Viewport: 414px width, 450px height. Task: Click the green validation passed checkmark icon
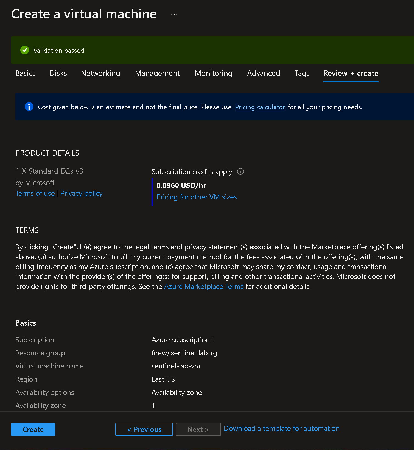coord(25,50)
